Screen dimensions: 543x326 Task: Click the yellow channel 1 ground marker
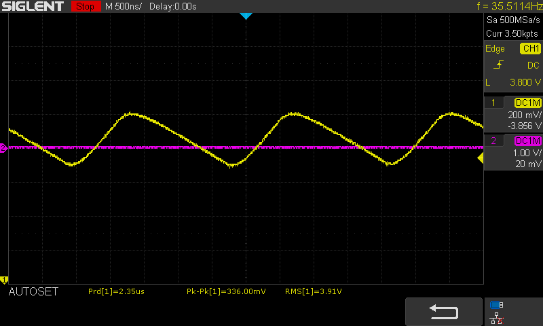pos(4,280)
